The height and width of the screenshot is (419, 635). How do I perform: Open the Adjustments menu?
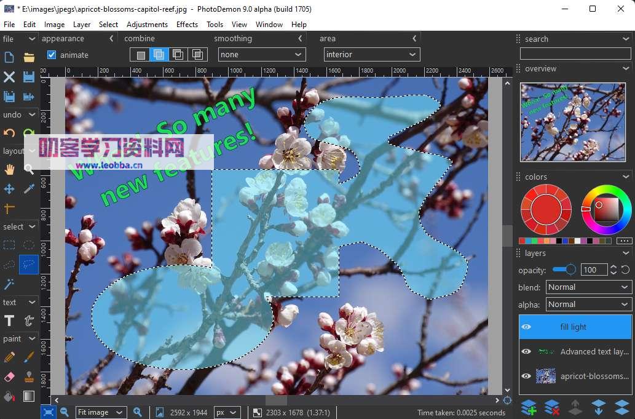click(x=147, y=25)
